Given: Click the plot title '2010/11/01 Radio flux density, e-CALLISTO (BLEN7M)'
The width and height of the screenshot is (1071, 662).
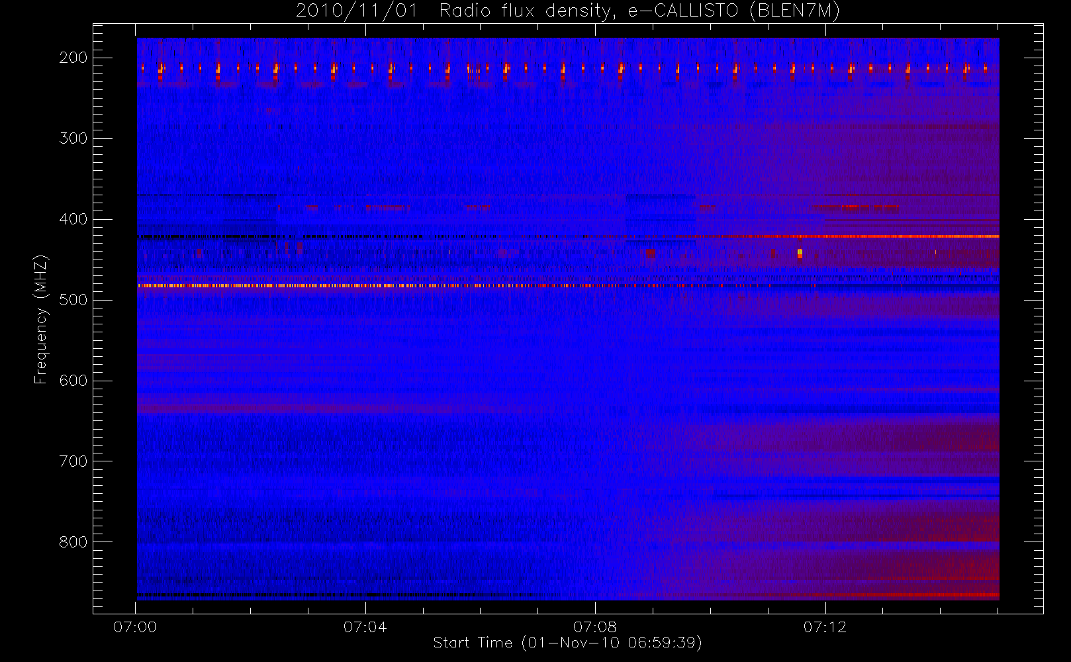Looking at the screenshot, I should (568, 11).
